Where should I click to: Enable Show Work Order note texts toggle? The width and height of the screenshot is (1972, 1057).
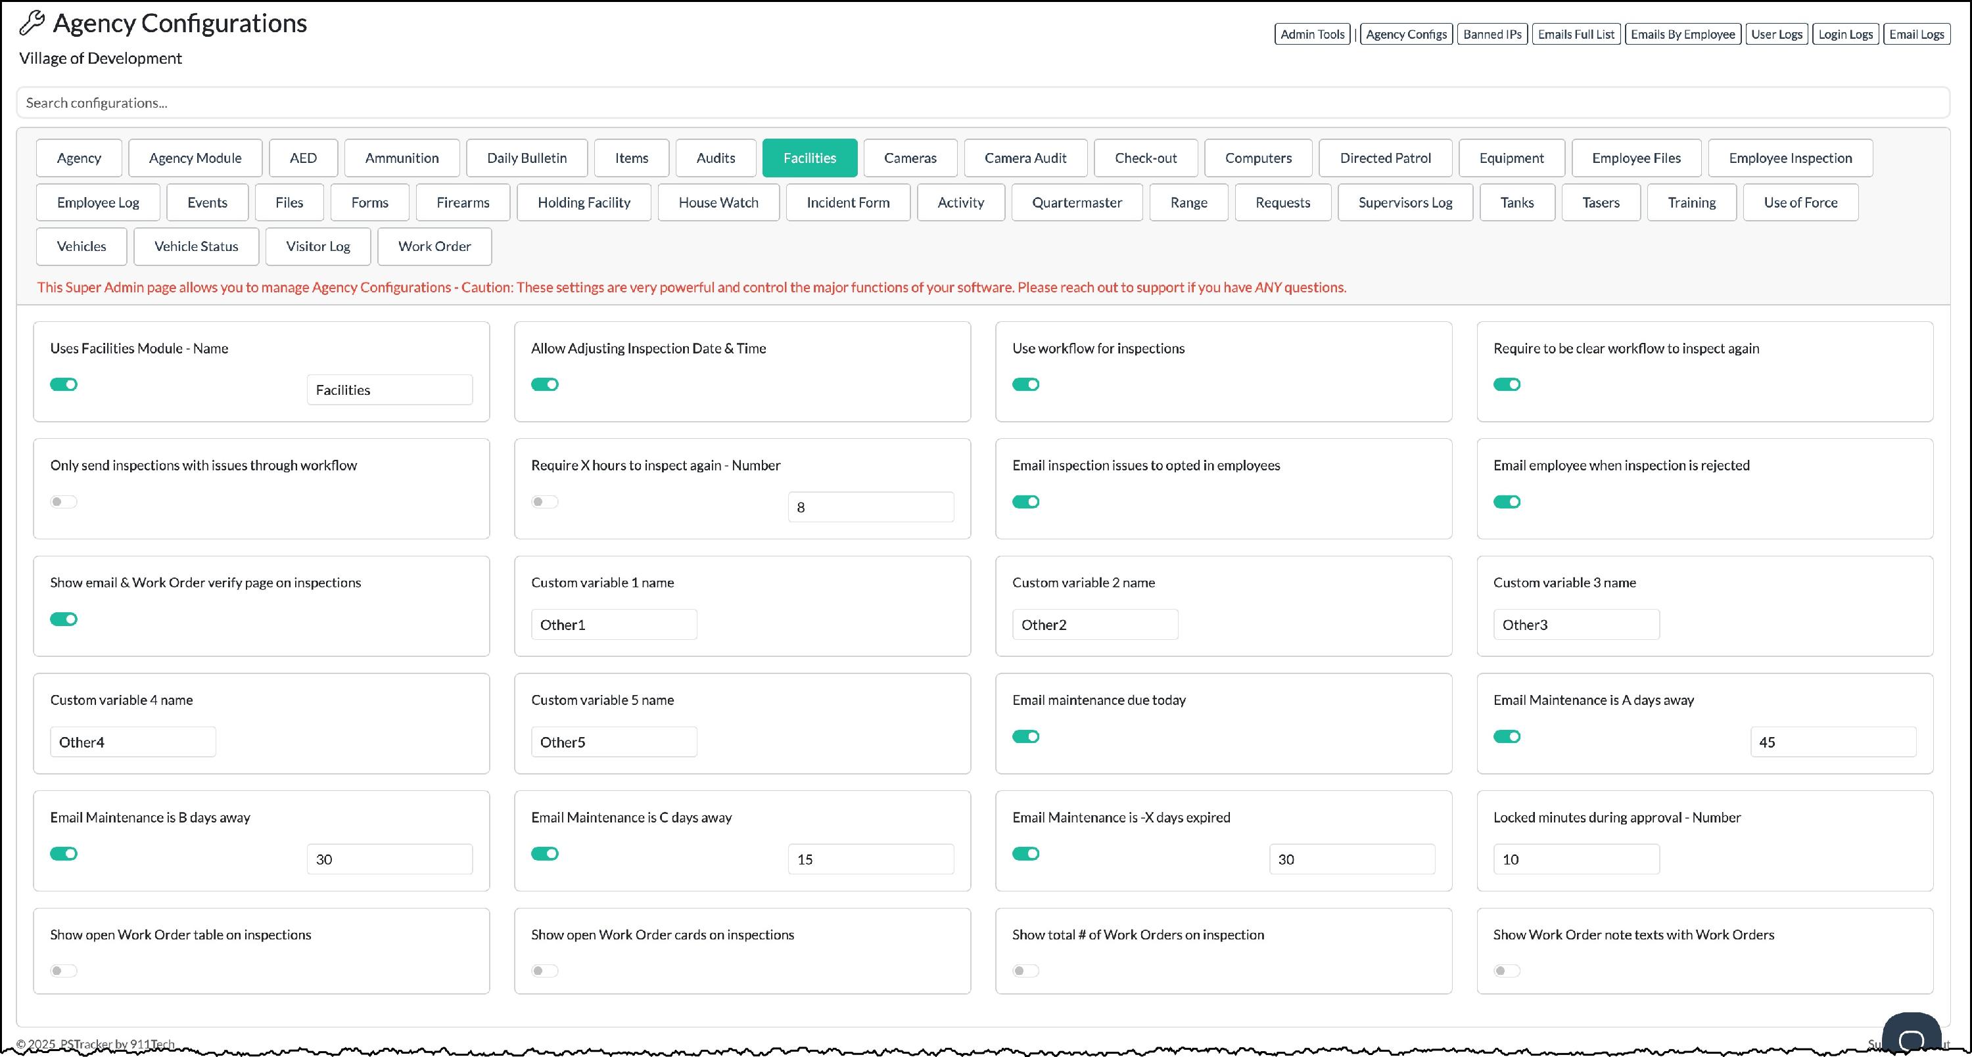click(1506, 970)
